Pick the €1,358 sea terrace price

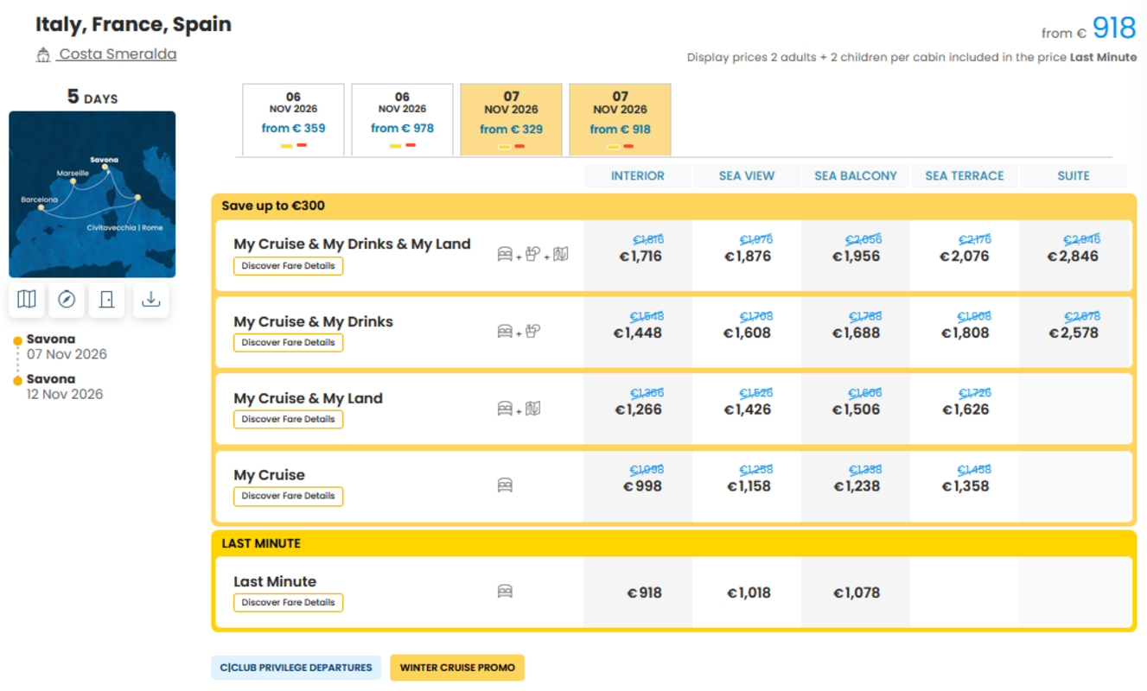pyautogui.click(x=965, y=486)
